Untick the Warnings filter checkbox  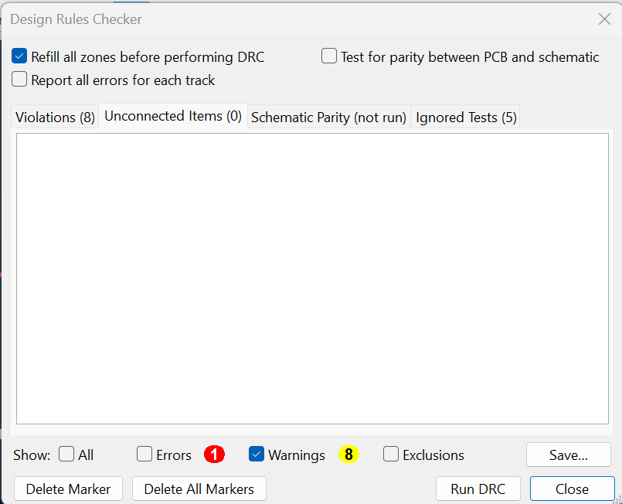coord(257,455)
